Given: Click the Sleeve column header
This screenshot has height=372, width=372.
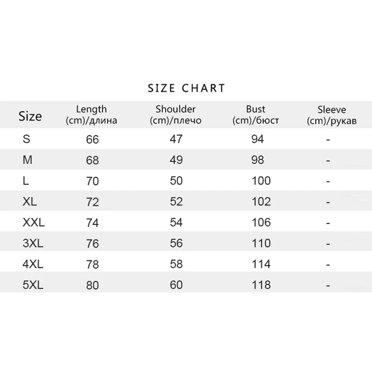Looking at the screenshot, I should [332, 115].
